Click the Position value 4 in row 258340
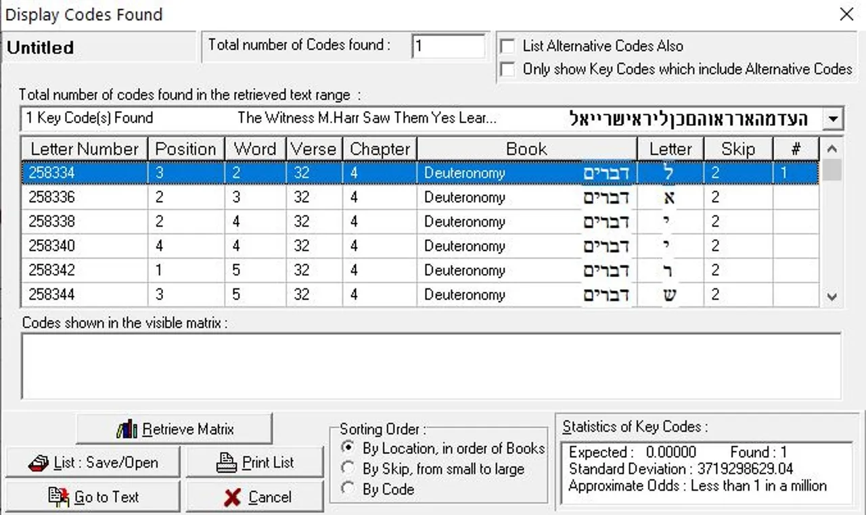The height and width of the screenshot is (515, 866). point(159,246)
